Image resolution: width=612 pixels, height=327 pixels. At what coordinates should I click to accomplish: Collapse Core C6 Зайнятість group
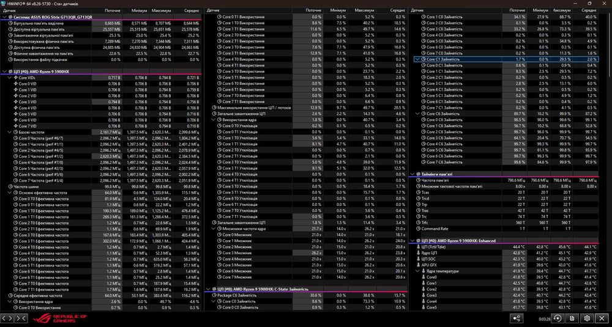click(x=418, y=114)
